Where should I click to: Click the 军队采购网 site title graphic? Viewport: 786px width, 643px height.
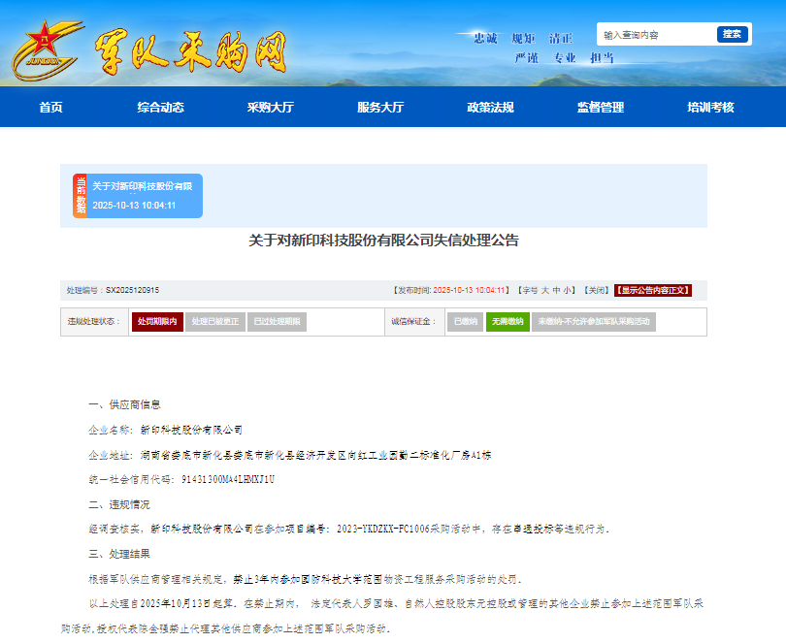pyautogui.click(x=190, y=51)
